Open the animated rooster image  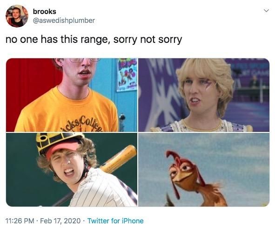204,170
